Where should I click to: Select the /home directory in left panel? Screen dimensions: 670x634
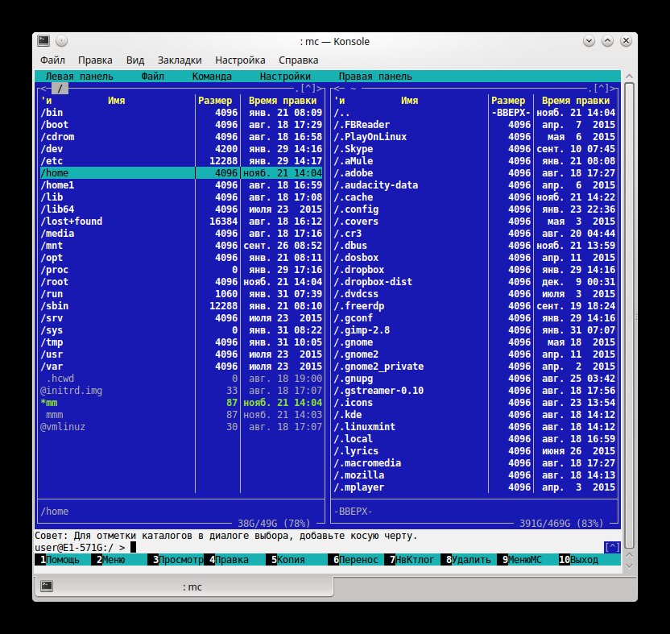pos(181,173)
